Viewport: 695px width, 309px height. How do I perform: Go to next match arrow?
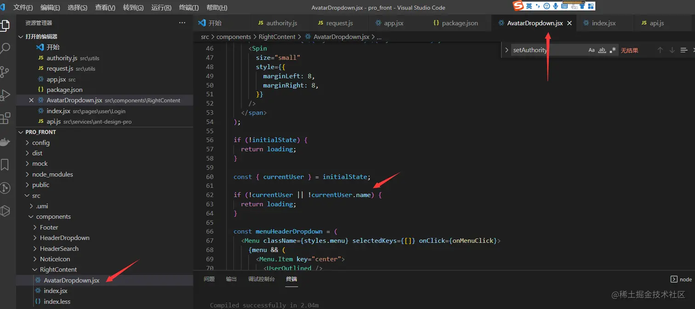[672, 50]
